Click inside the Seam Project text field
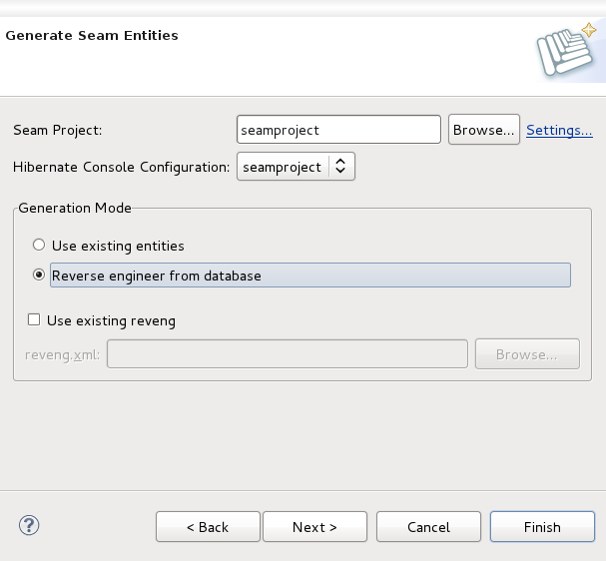The height and width of the screenshot is (561, 606). [x=338, y=130]
